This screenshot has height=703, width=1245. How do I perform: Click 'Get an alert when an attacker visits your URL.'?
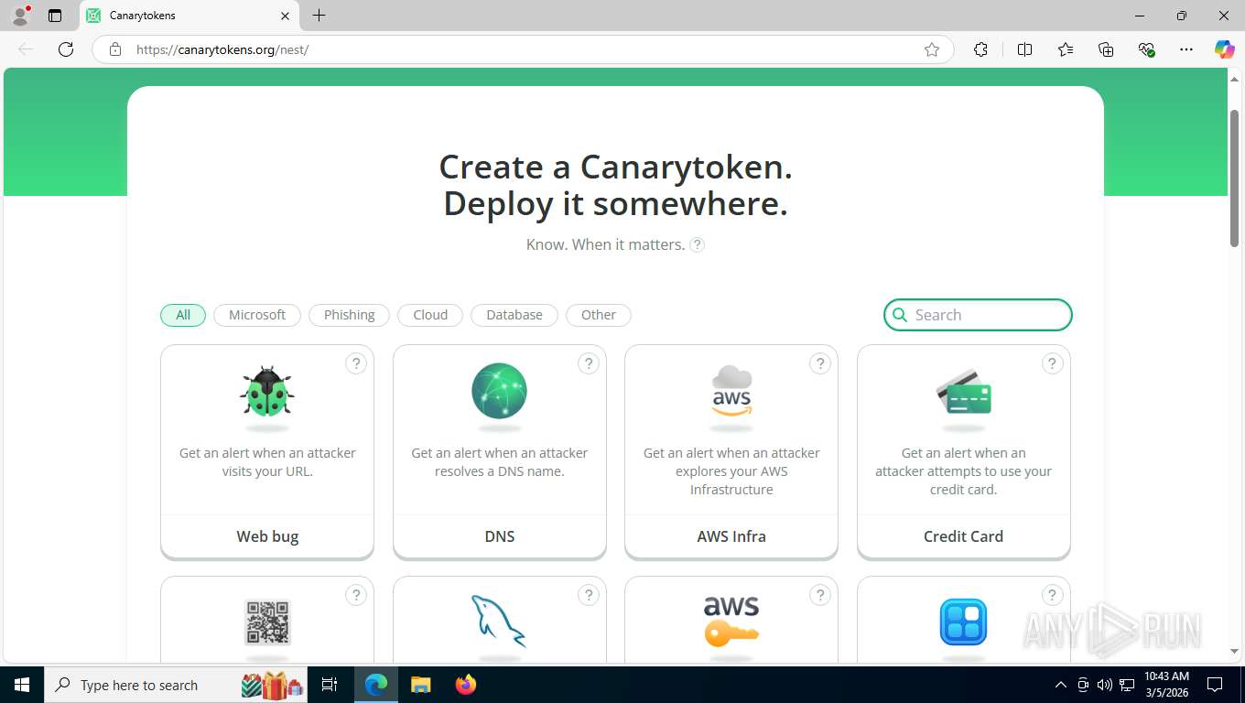[267, 462]
